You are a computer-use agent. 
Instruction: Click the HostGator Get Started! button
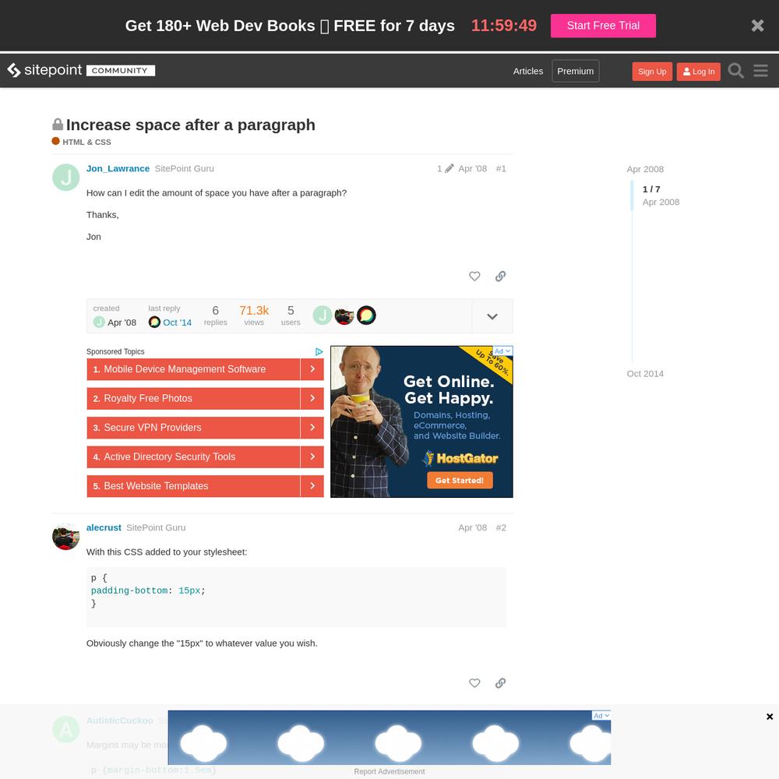[460, 481]
